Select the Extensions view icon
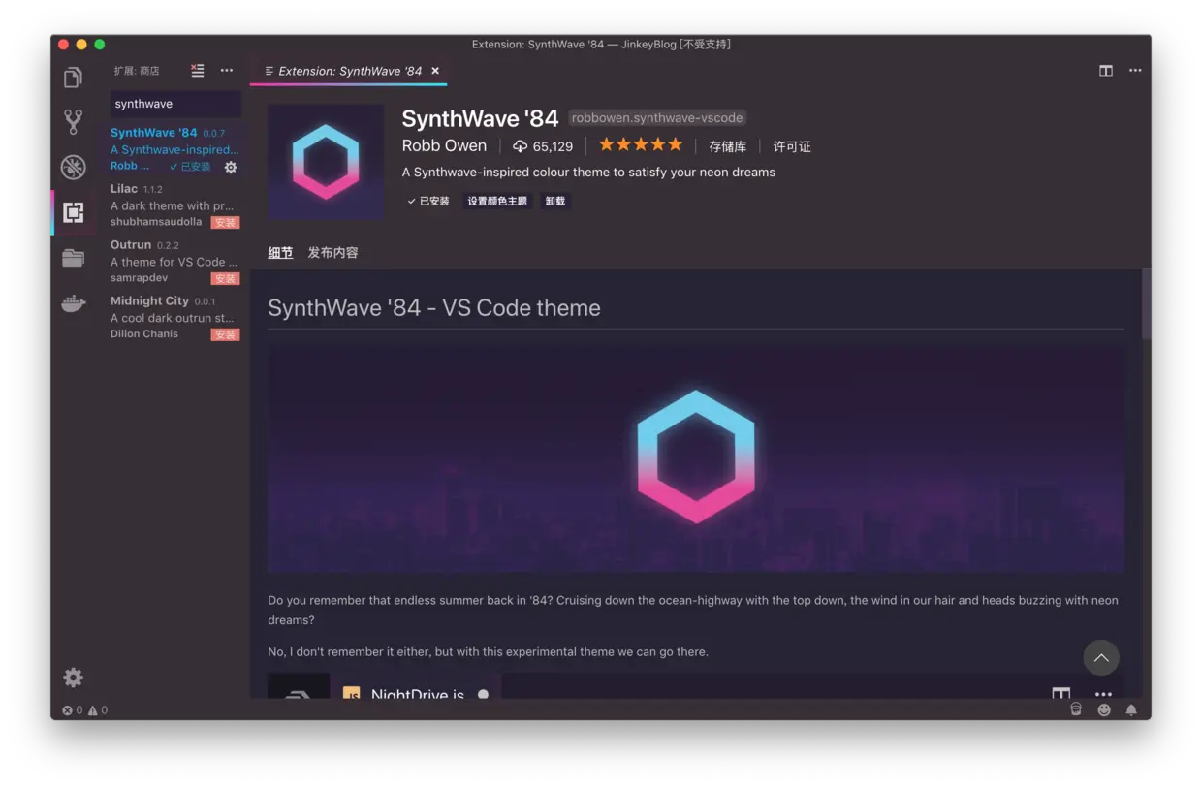This screenshot has height=787, width=1202. (x=74, y=212)
